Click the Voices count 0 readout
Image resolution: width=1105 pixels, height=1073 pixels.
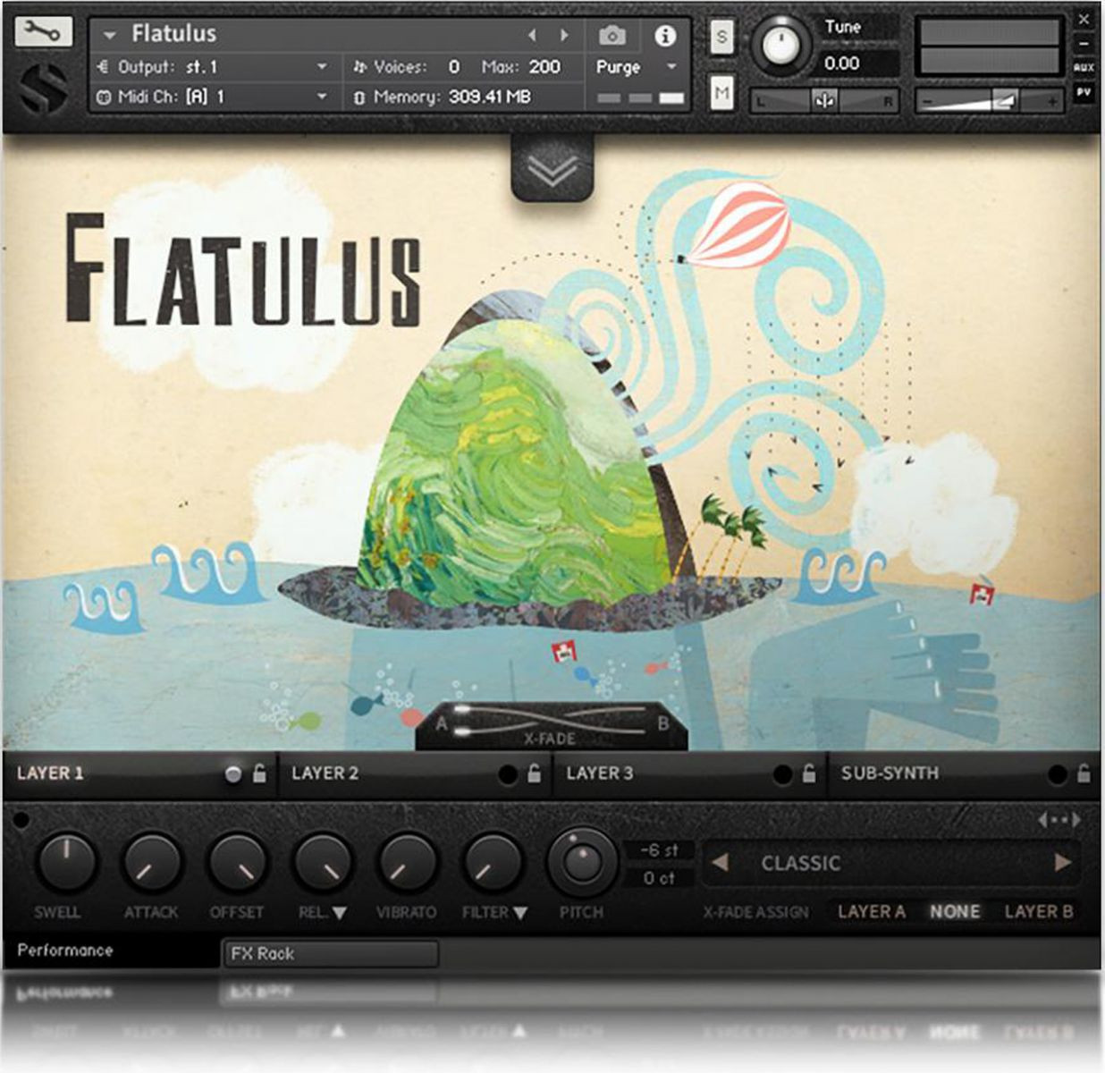pyautogui.click(x=453, y=67)
